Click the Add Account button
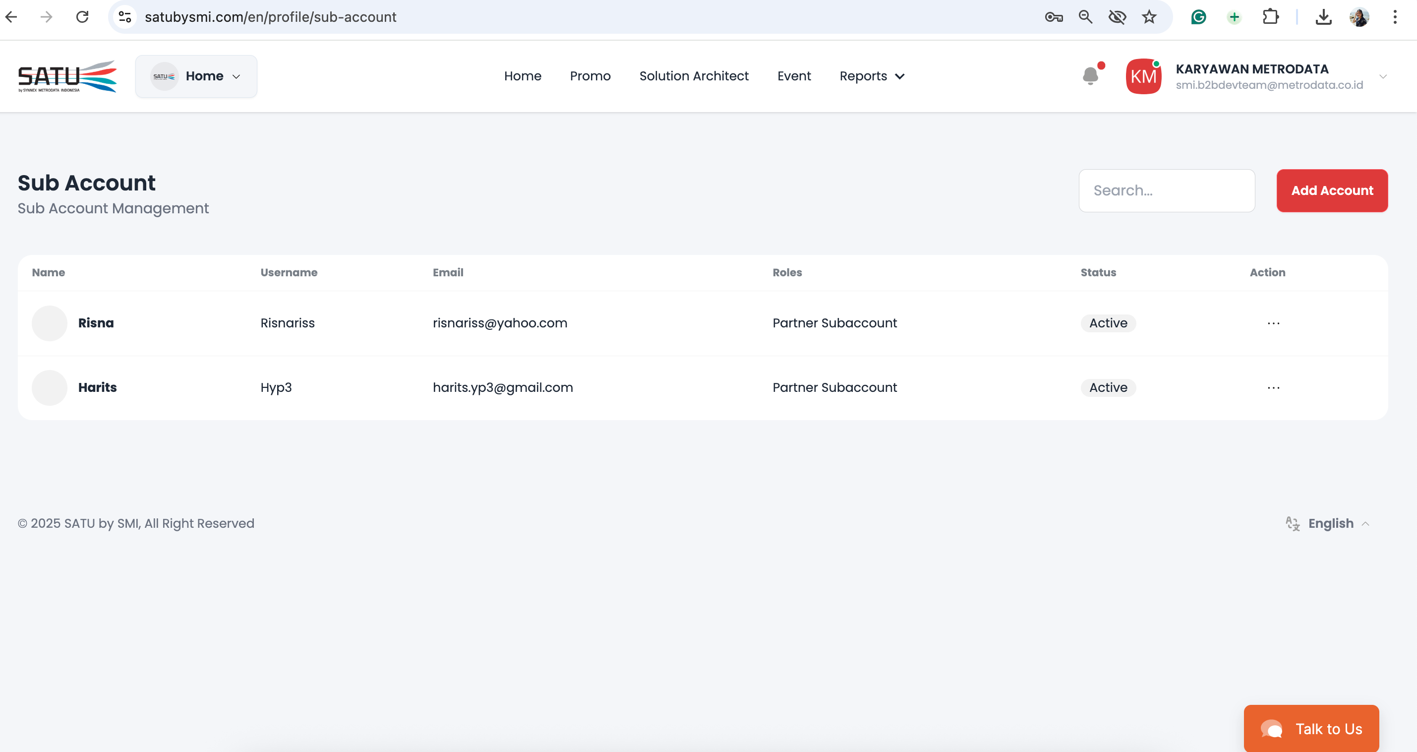 [x=1332, y=190]
